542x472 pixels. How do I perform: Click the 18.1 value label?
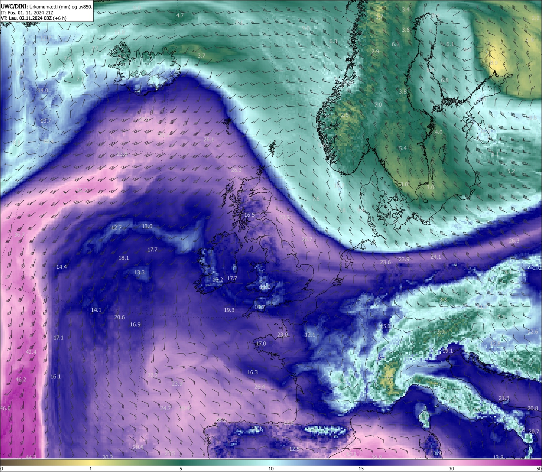tap(124, 258)
